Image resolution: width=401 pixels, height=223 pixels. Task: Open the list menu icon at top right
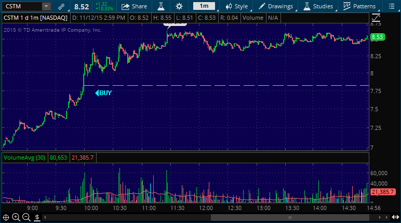[x=391, y=6]
